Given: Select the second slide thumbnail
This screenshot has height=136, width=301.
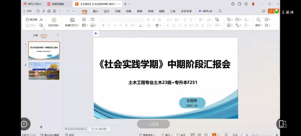Looking at the screenshot, I should click(44, 71).
